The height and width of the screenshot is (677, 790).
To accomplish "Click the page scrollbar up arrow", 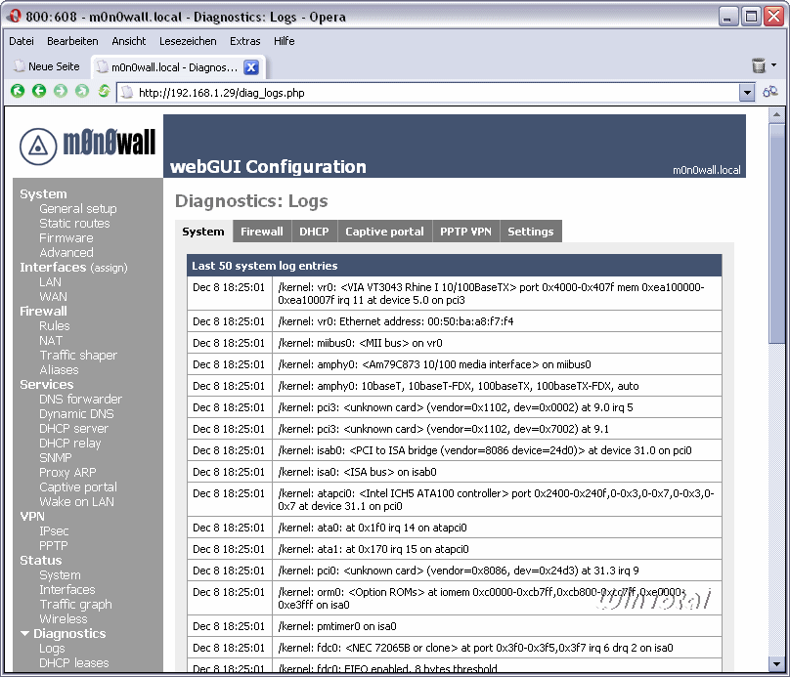I will pyautogui.click(x=777, y=114).
